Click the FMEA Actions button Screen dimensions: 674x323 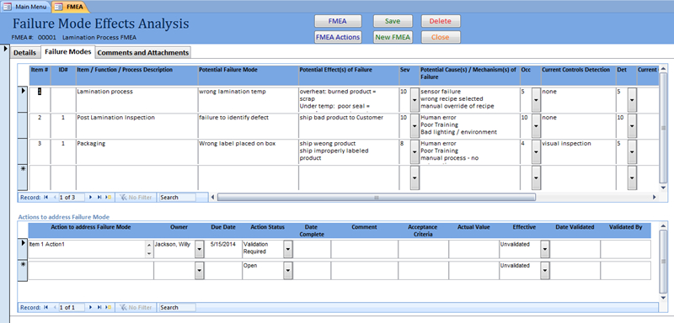[x=338, y=37]
